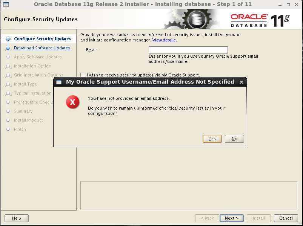Screen dimensions: 303x226
Task: Confirm with the Yes button in dialog
Action: pos(212,139)
